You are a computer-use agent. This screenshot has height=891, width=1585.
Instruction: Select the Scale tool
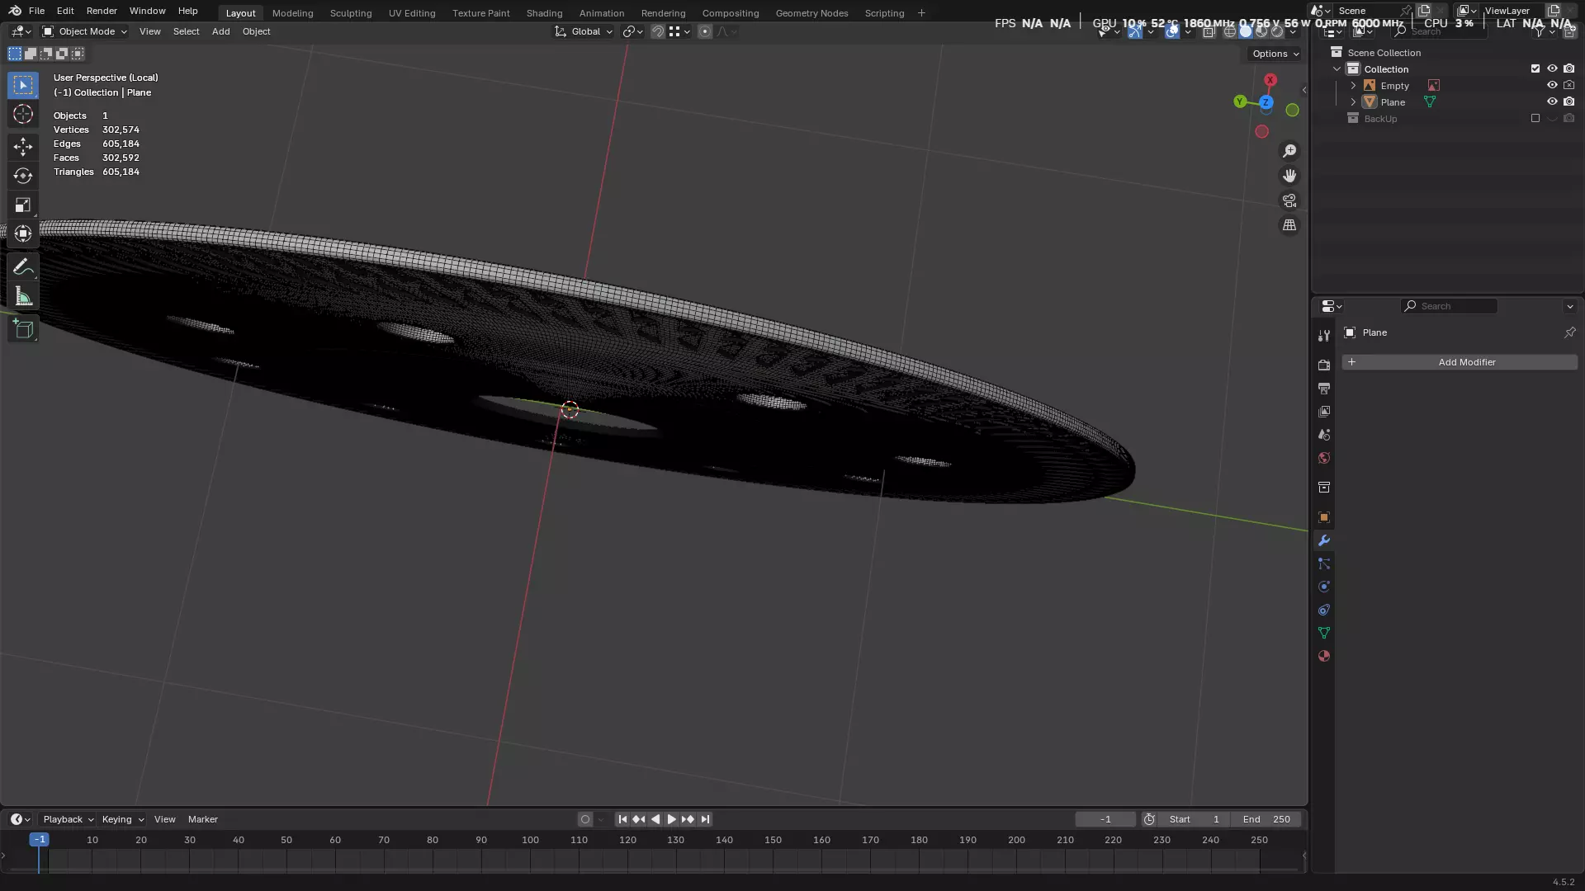click(23, 205)
